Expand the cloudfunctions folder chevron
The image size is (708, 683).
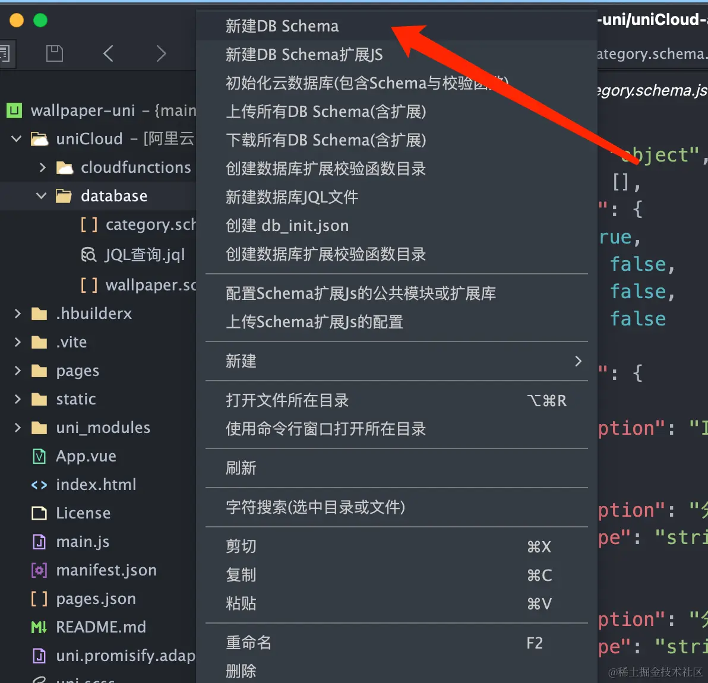point(42,167)
